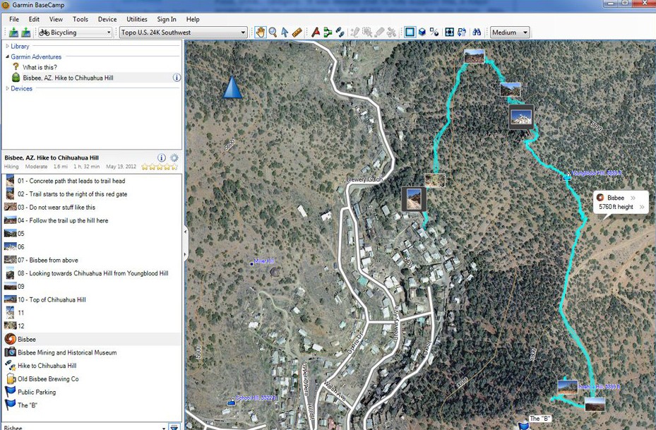Select the Pan (hand) tool
This screenshot has width=656, height=430.
(261, 32)
